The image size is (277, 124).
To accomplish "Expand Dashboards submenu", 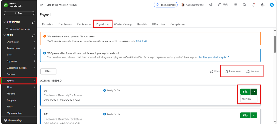I will pyautogui.click(x=34, y=42).
